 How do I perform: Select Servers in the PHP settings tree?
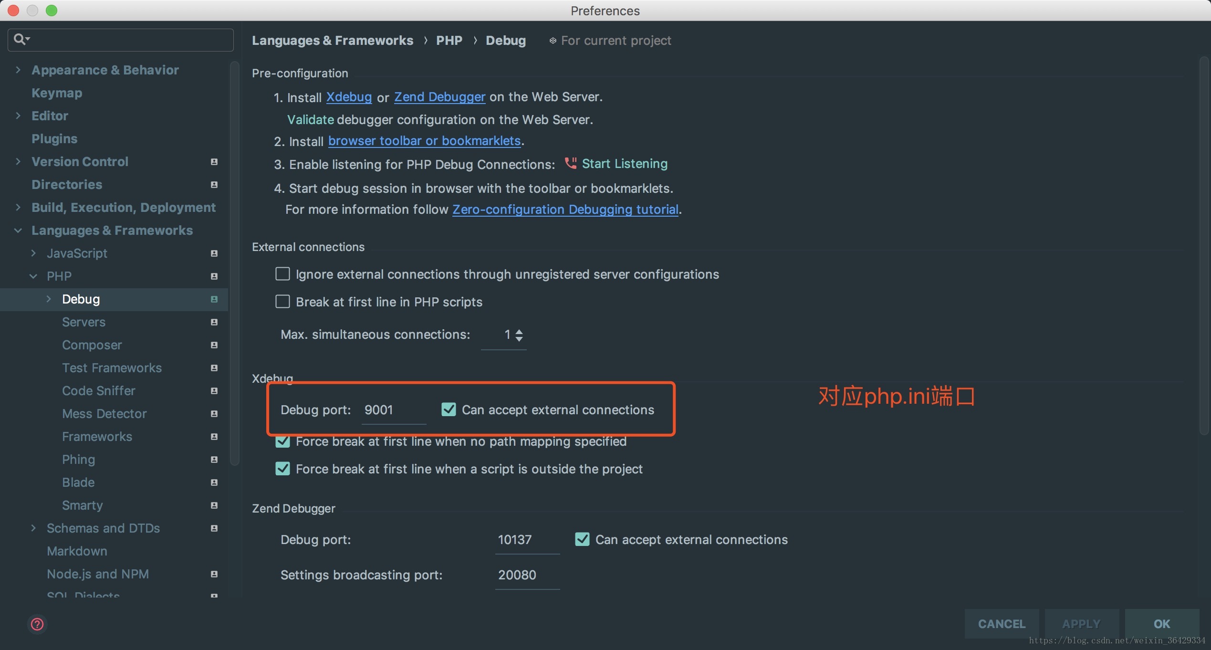pos(84,322)
